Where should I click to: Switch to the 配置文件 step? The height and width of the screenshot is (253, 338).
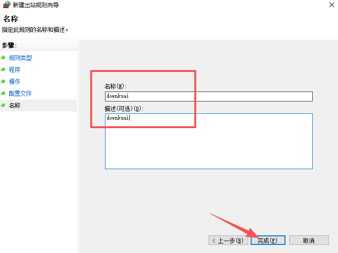click(21, 93)
